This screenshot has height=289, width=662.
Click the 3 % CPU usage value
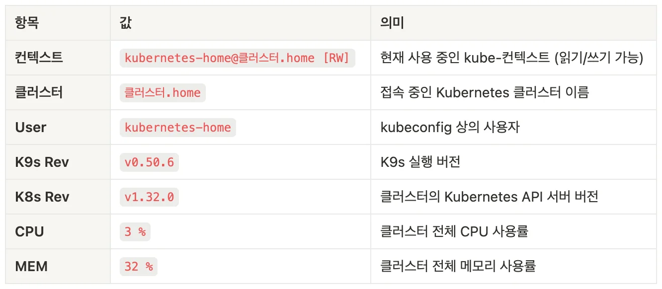point(135,231)
